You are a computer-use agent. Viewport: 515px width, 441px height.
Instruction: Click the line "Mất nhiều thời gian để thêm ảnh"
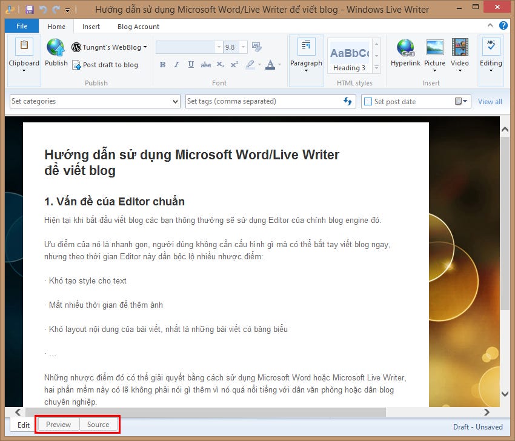[106, 305]
